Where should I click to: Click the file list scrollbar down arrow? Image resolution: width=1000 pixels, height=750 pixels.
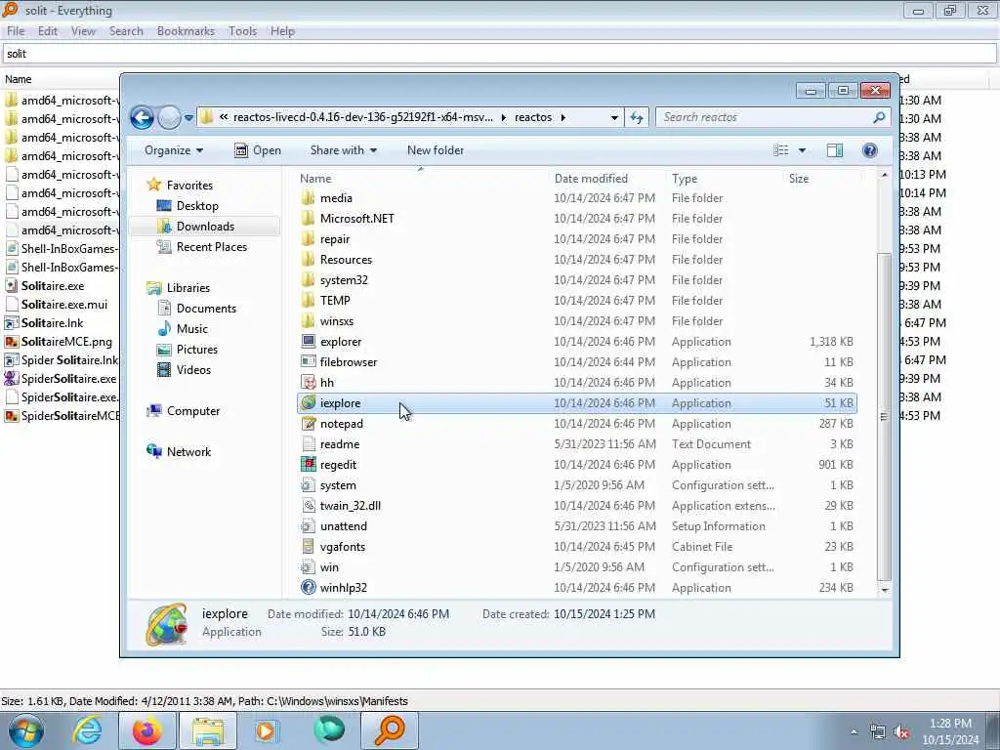(x=884, y=590)
